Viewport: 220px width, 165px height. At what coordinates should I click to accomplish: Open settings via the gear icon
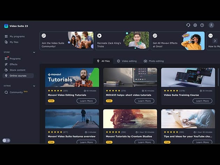(195, 25)
